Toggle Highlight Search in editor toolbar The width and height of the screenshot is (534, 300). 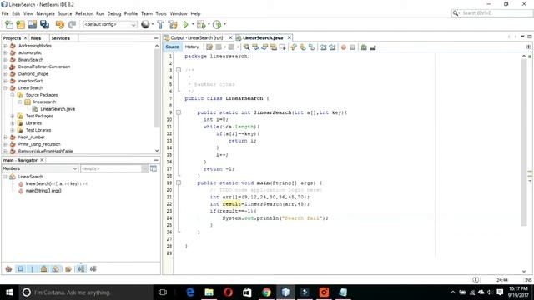274,47
